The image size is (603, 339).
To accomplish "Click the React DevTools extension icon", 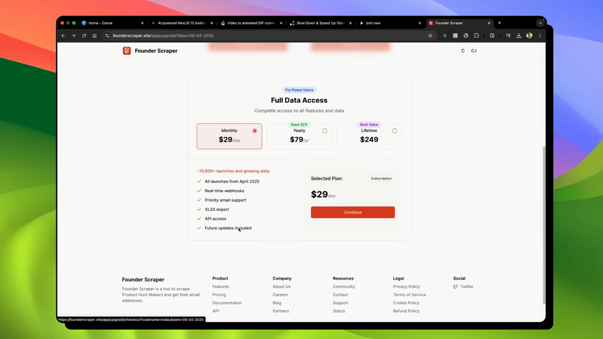I will point(444,36).
